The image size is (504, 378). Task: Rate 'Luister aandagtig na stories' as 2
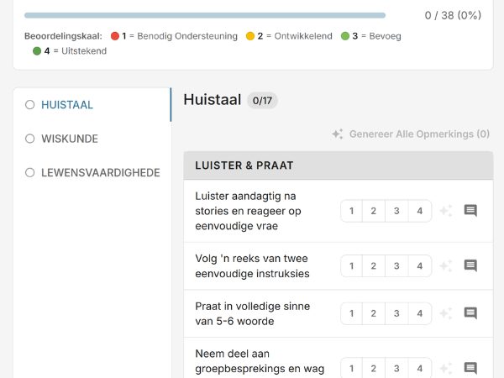click(374, 211)
